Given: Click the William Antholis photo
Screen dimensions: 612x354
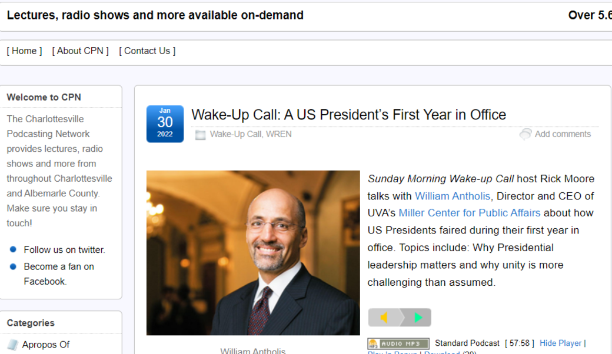Looking at the screenshot, I should (x=253, y=252).
